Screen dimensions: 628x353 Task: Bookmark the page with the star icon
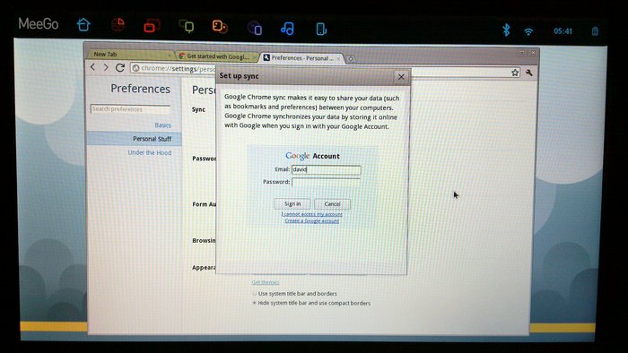click(515, 73)
